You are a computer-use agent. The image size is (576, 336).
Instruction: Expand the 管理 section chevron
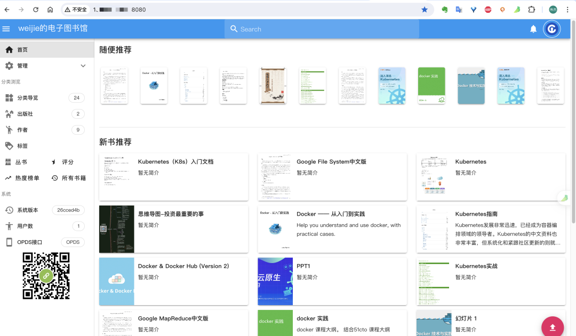pyautogui.click(x=83, y=65)
